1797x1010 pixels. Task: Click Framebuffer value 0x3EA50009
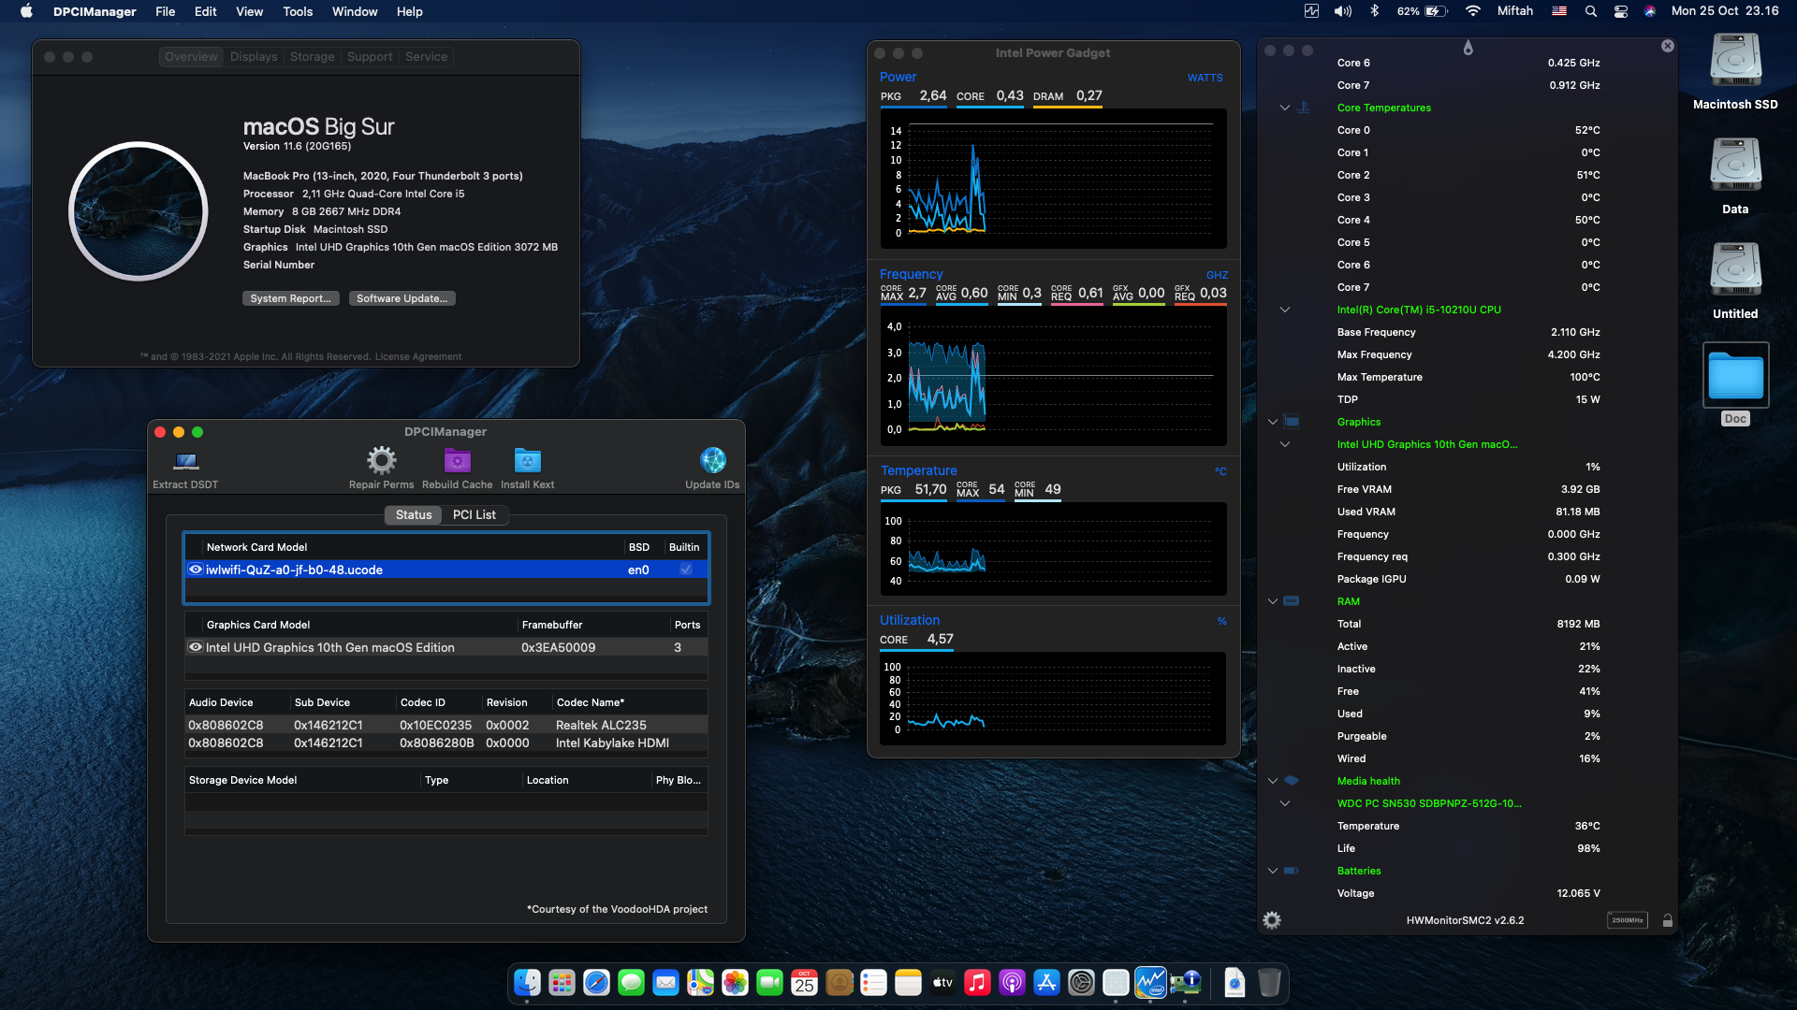[558, 647]
